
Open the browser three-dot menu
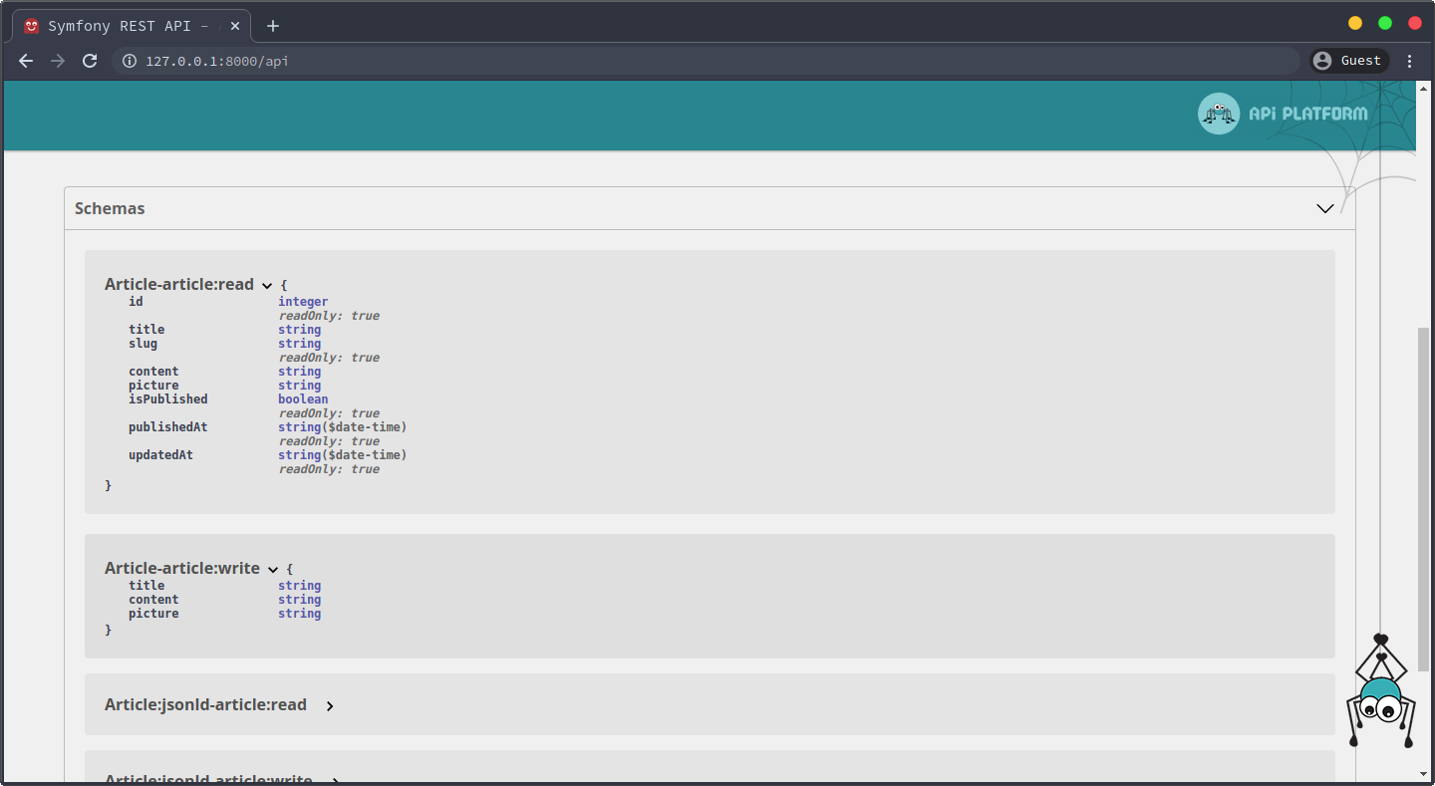1409,61
